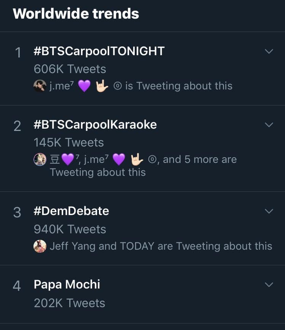Tap j.me avatar under #BTSCarpoolTONIGHT

40,86
